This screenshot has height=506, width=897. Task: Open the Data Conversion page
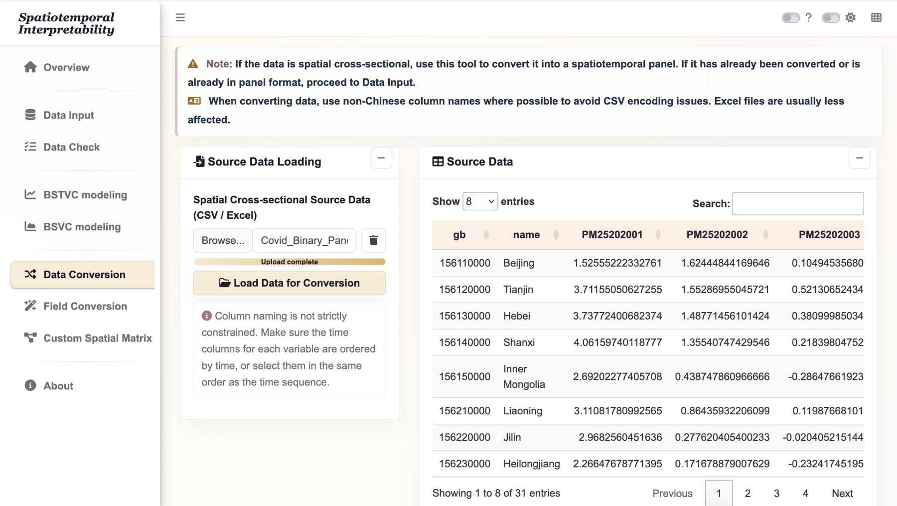[82, 275]
